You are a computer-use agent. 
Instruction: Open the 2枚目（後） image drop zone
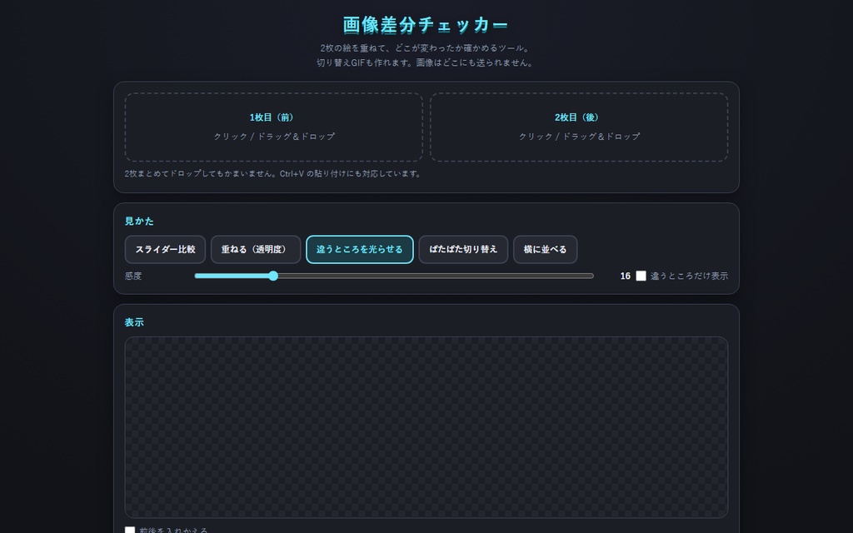579,127
